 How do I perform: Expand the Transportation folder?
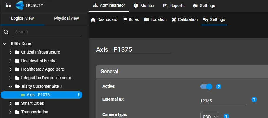coord(10,112)
